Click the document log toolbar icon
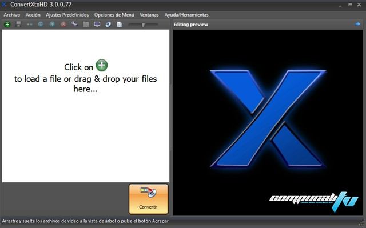Screen dimensions: 366x228 120,24
